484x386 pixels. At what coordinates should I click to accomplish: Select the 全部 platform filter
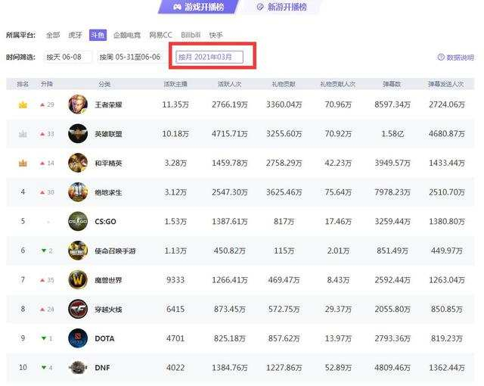[x=53, y=36]
